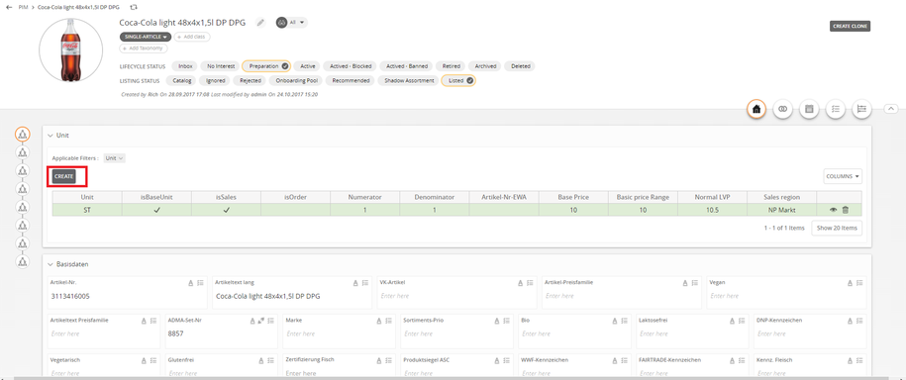
Task: Set lifecycle status to Active
Action: [x=308, y=66]
